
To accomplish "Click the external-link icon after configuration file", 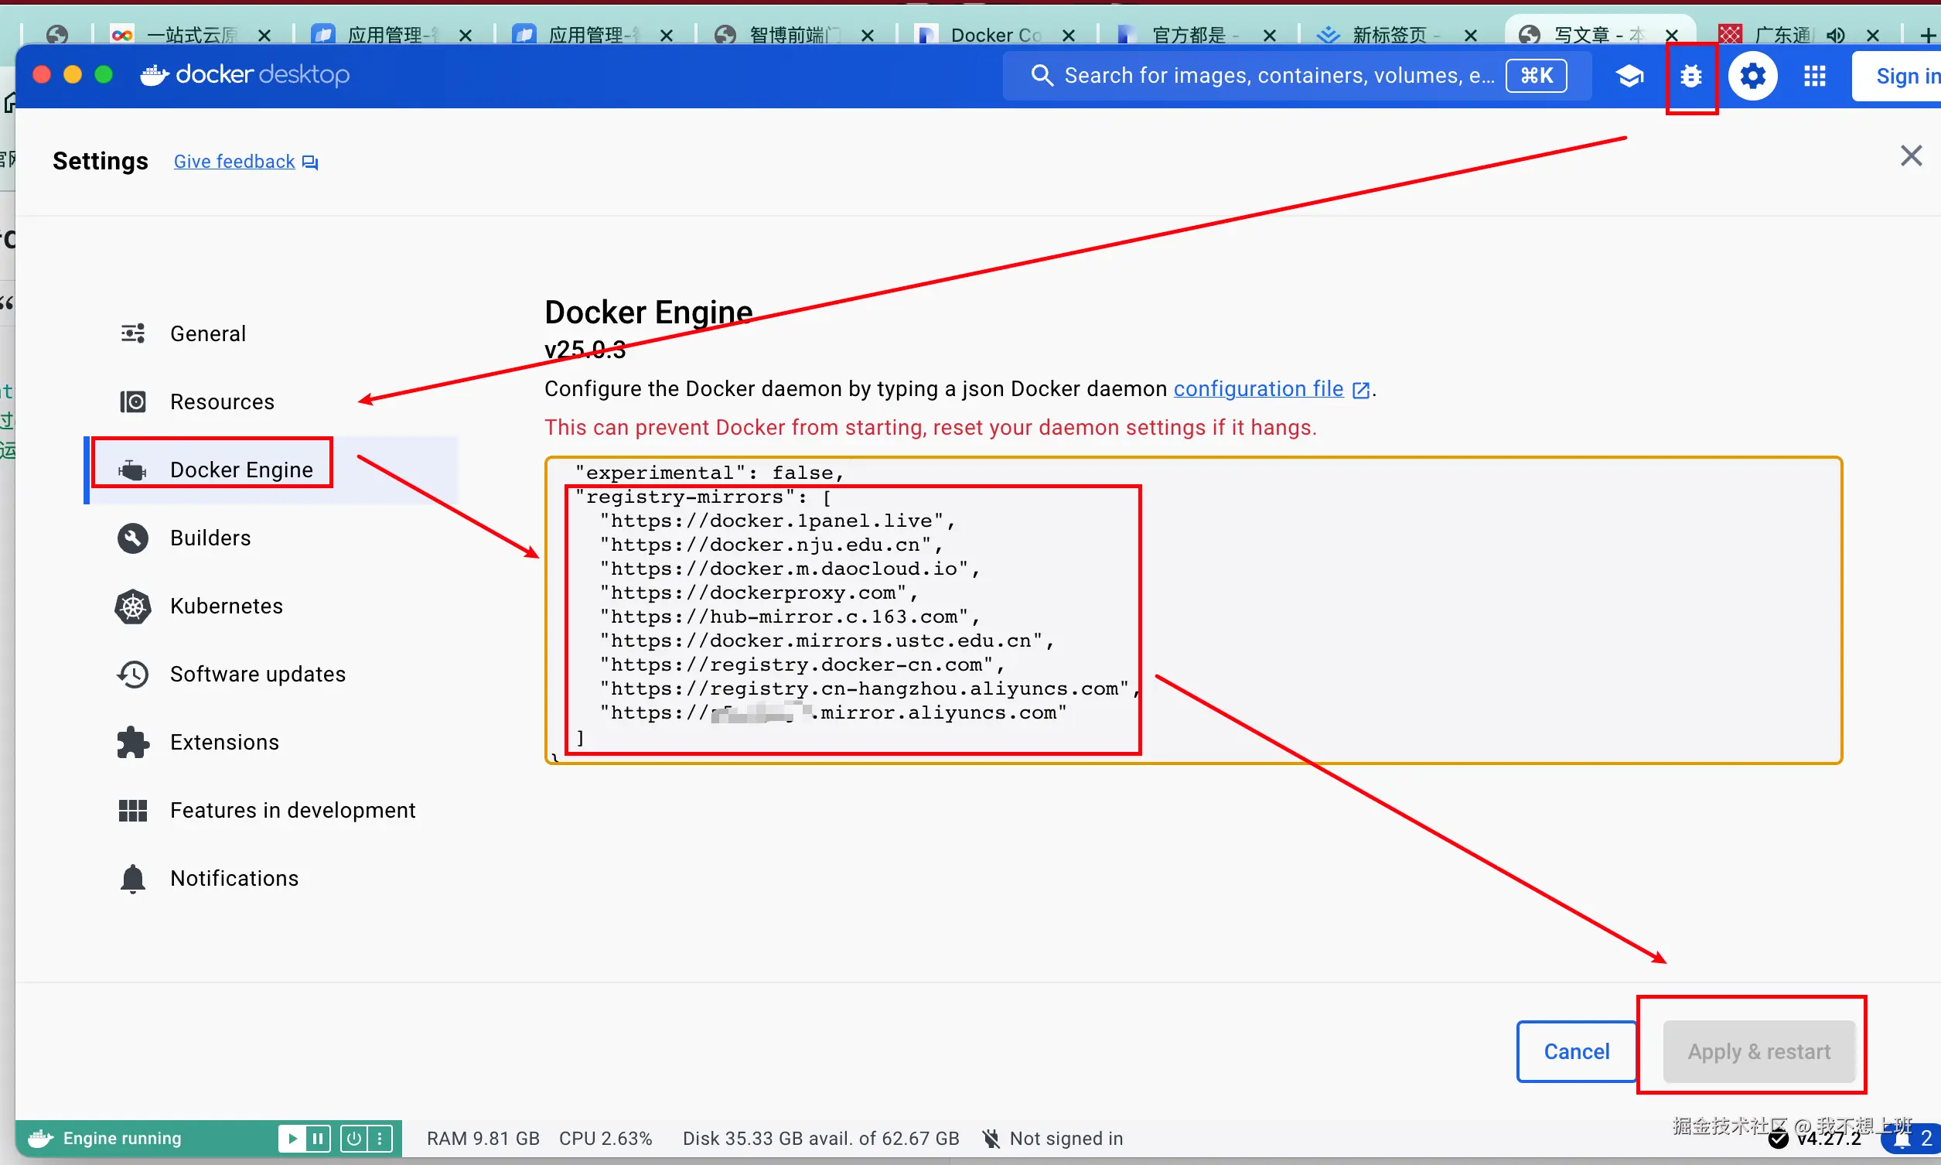I will coord(1360,390).
